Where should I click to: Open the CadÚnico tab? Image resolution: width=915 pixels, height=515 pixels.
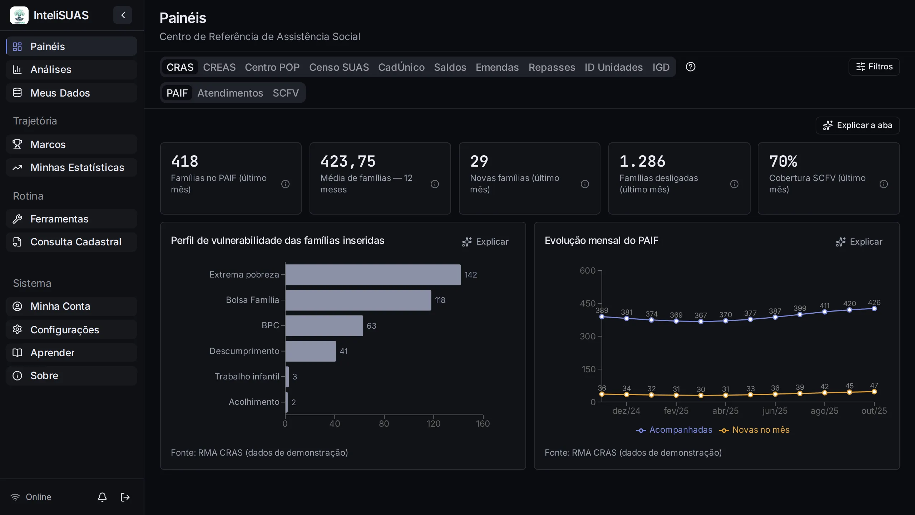pyautogui.click(x=401, y=67)
